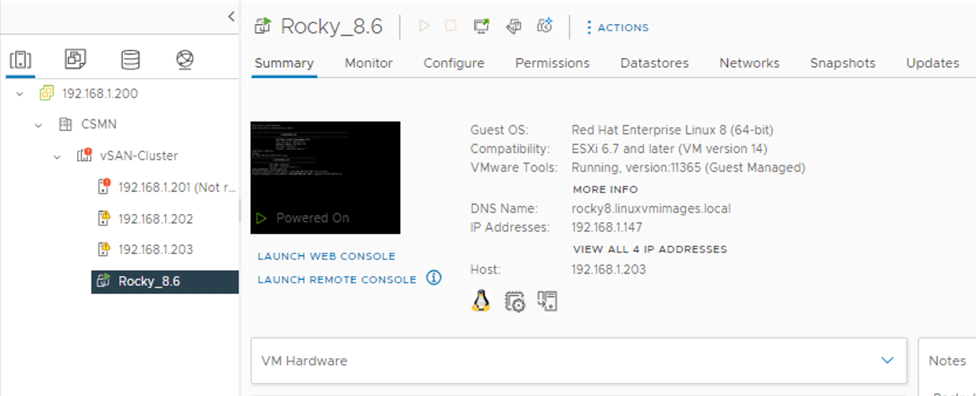976x396 pixels.
Task: Click Rocky_8.6 VM icon in tree
Action: [104, 280]
